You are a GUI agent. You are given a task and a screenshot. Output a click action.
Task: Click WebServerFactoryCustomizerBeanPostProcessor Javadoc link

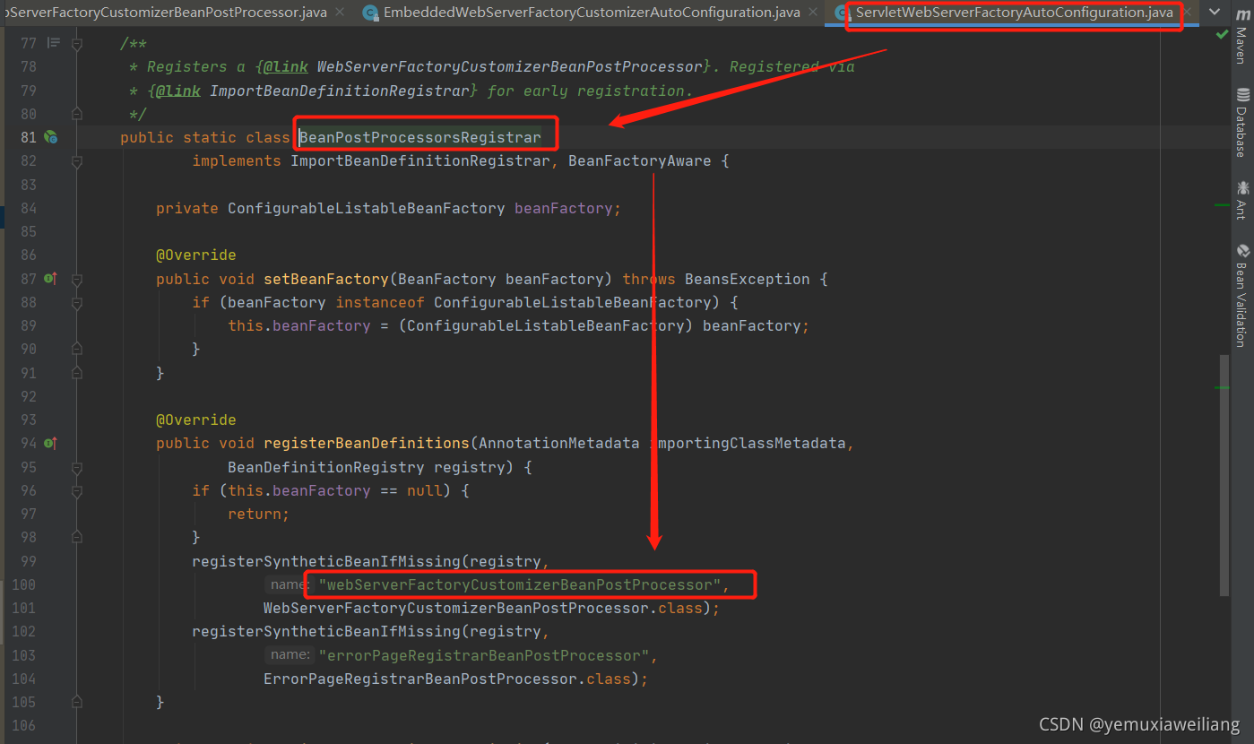coord(509,66)
